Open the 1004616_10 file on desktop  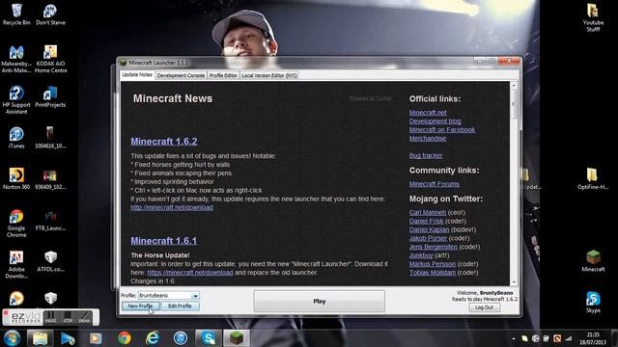(50, 138)
